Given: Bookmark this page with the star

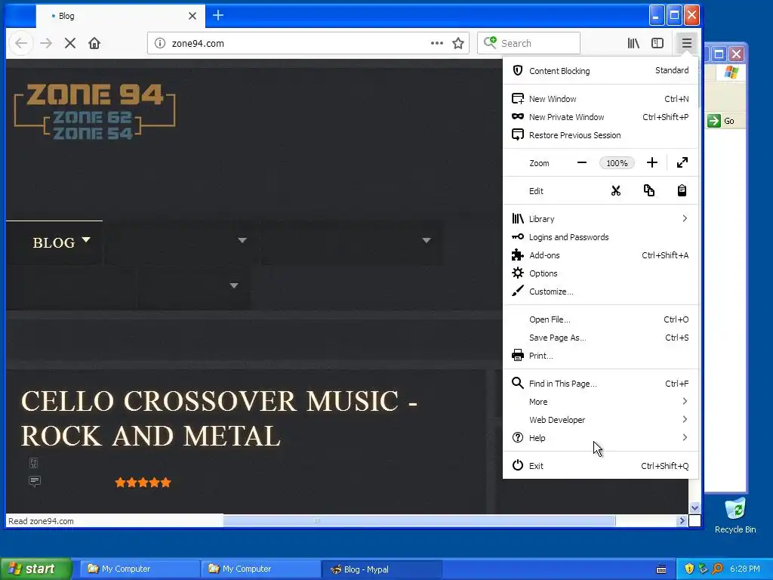Looking at the screenshot, I should pyautogui.click(x=458, y=43).
